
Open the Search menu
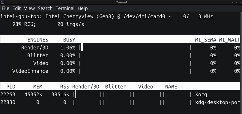45,8
